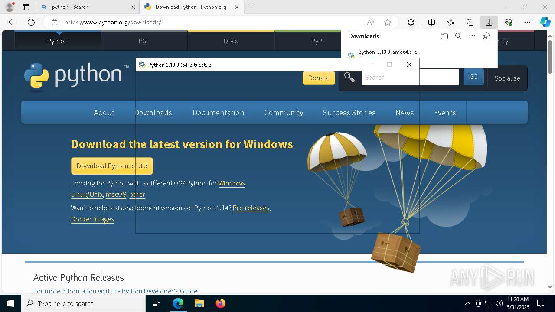
Task: Open the browser profile avatar
Action: (10, 7)
